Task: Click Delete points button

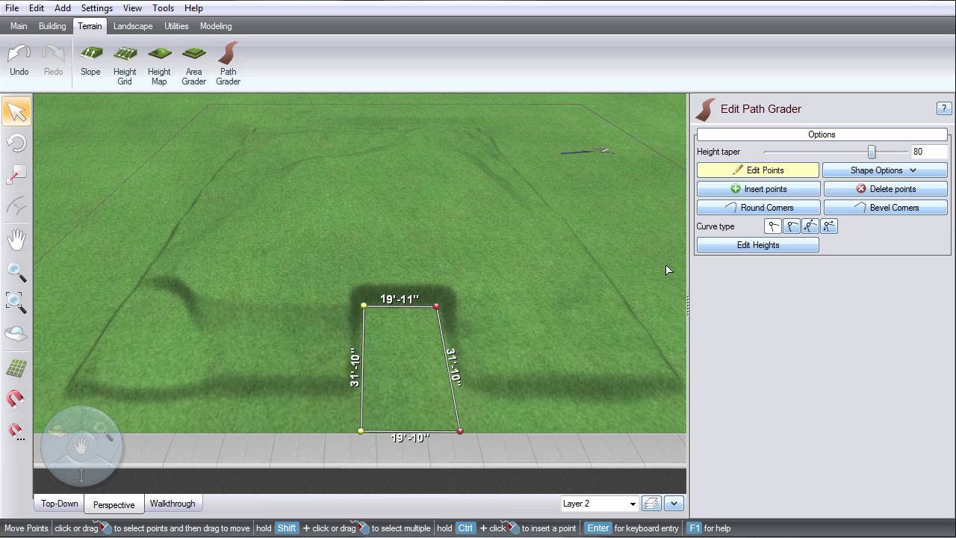Action: [x=886, y=189]
